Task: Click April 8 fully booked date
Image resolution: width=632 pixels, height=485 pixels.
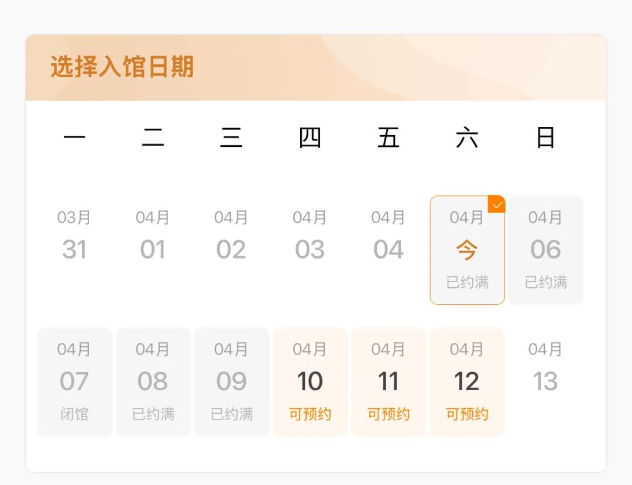Action: coord(153,381)
